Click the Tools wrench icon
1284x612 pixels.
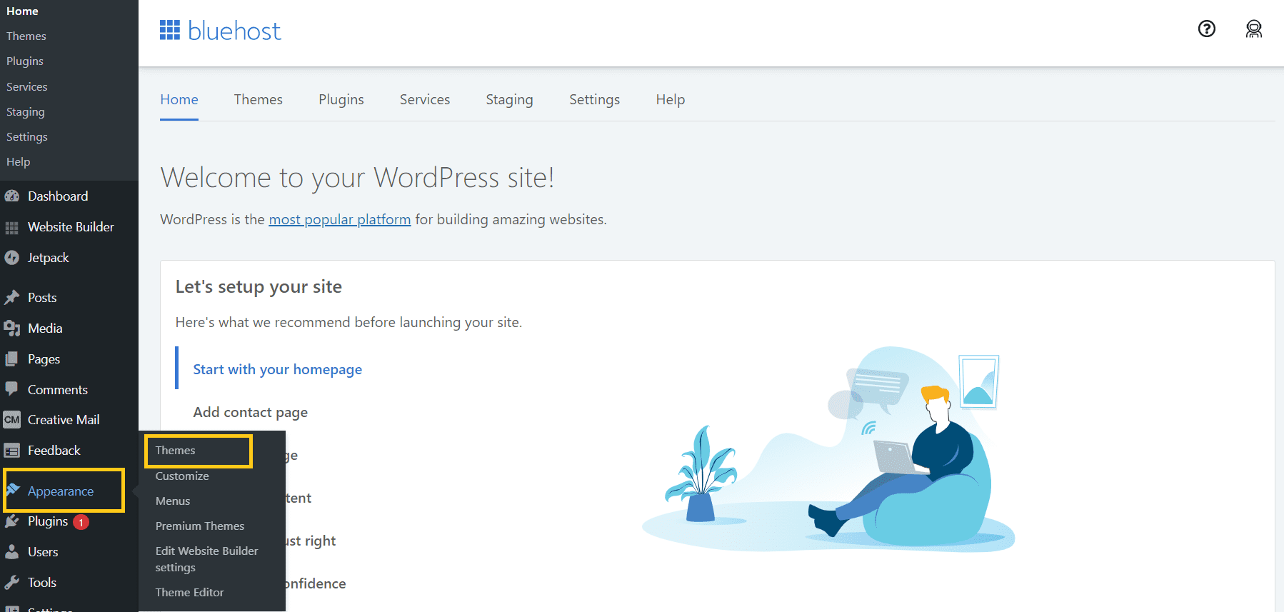(12, 582)
